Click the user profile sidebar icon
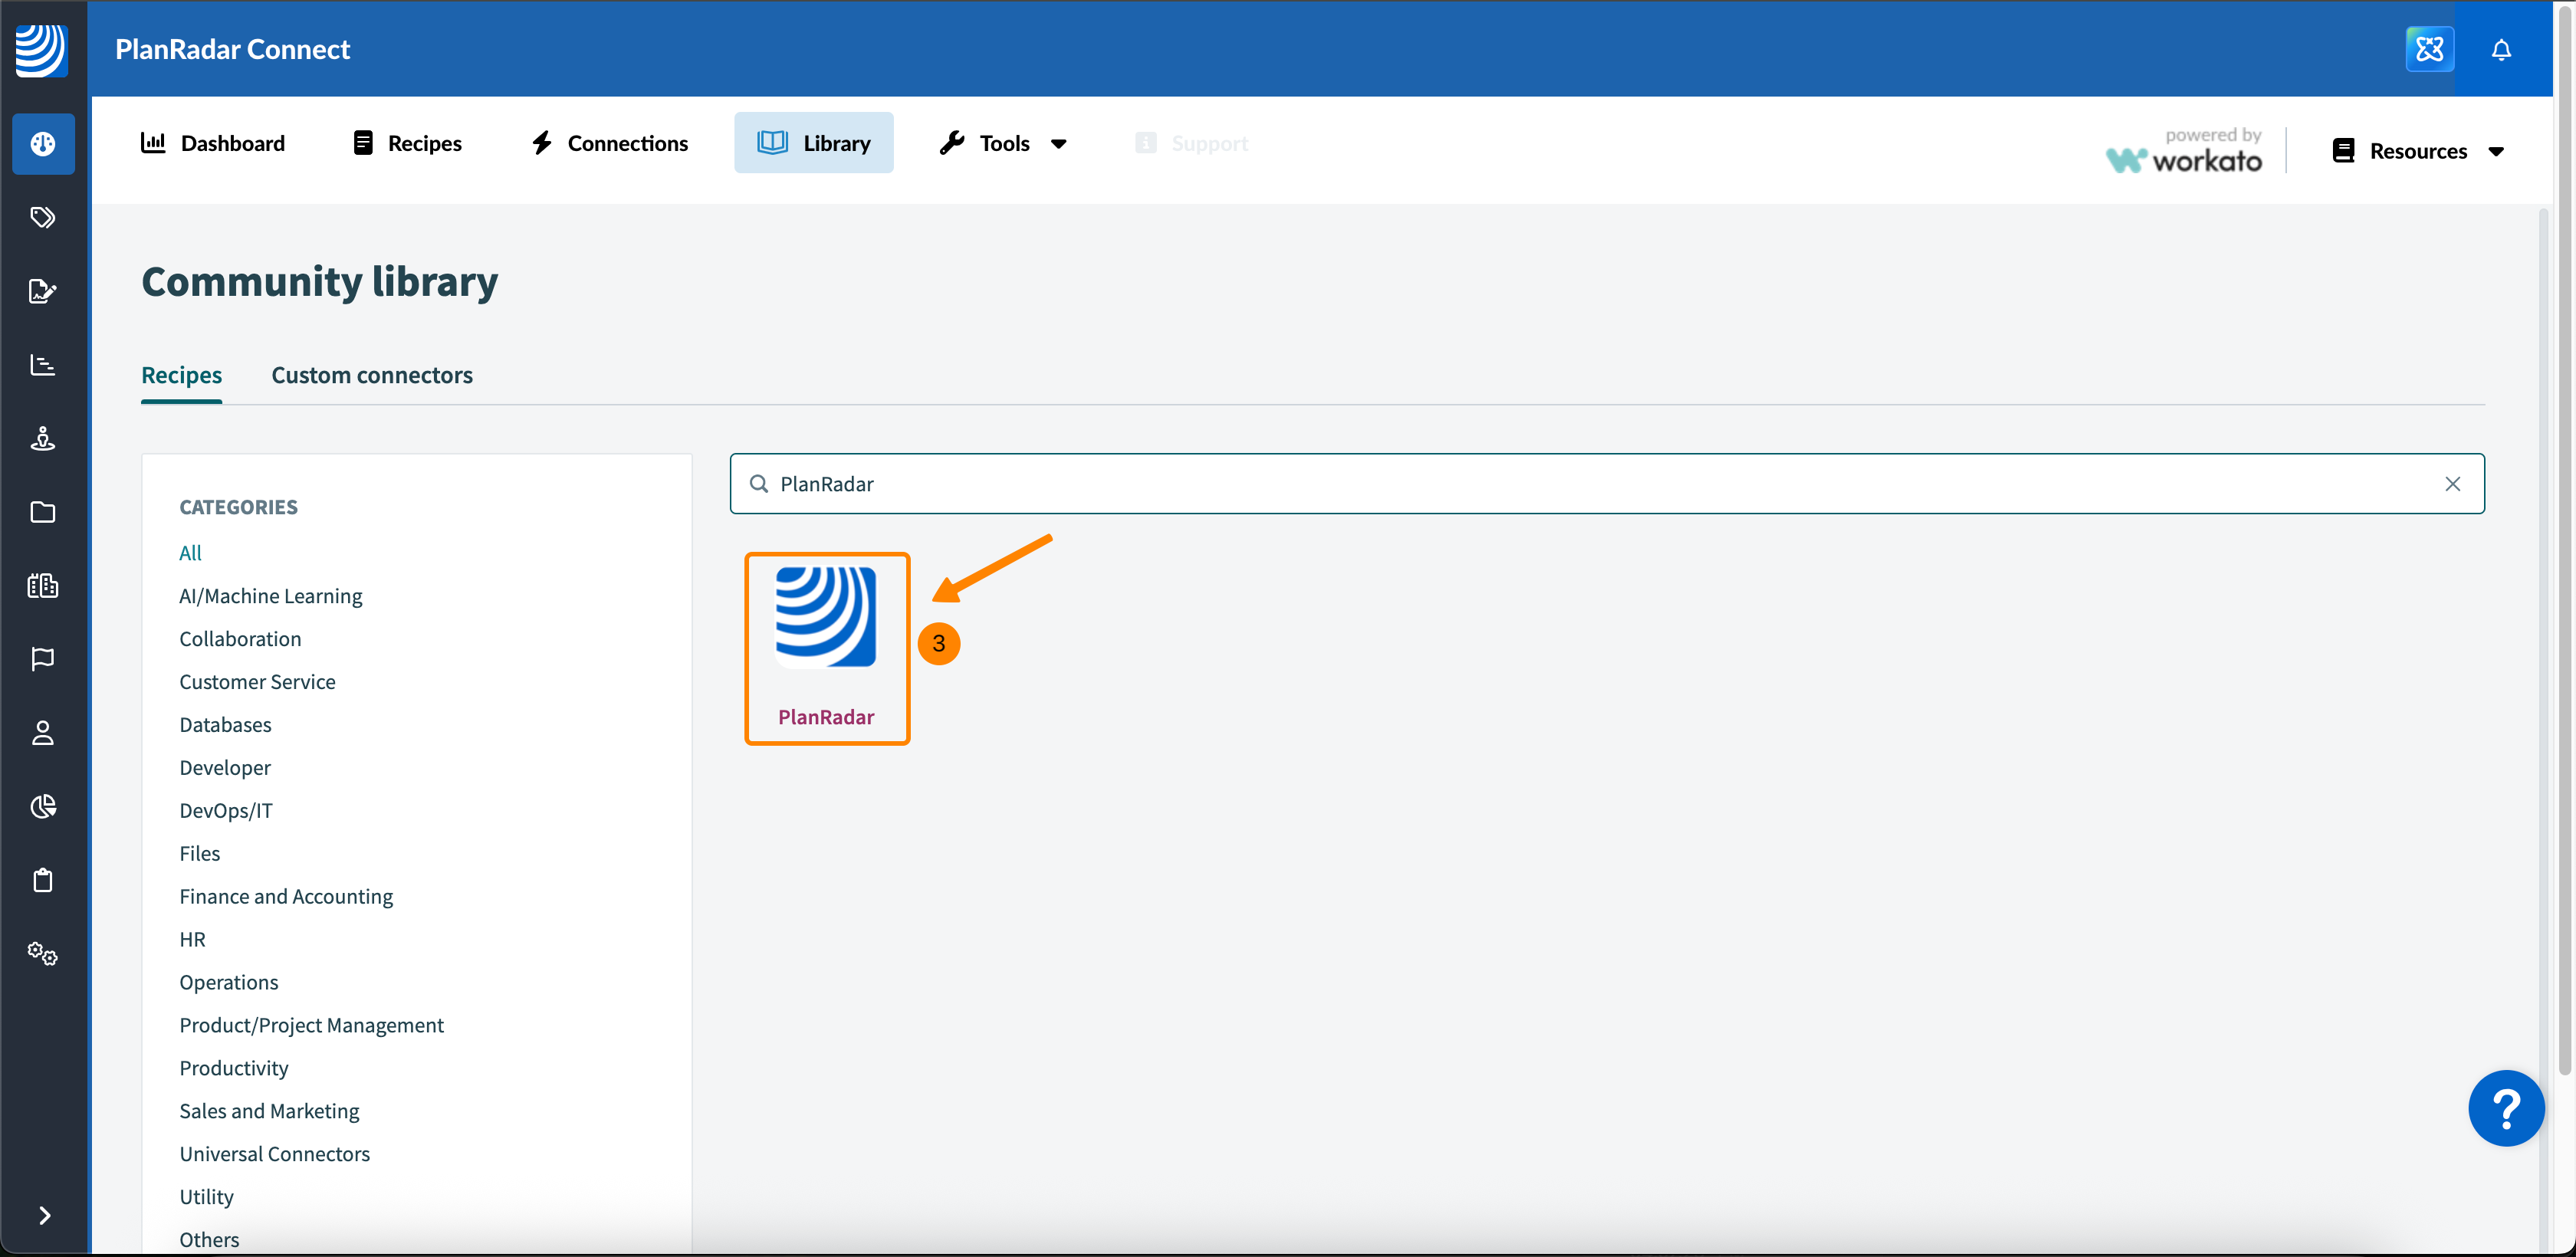2576x1257 pixels. click(42, 733)
